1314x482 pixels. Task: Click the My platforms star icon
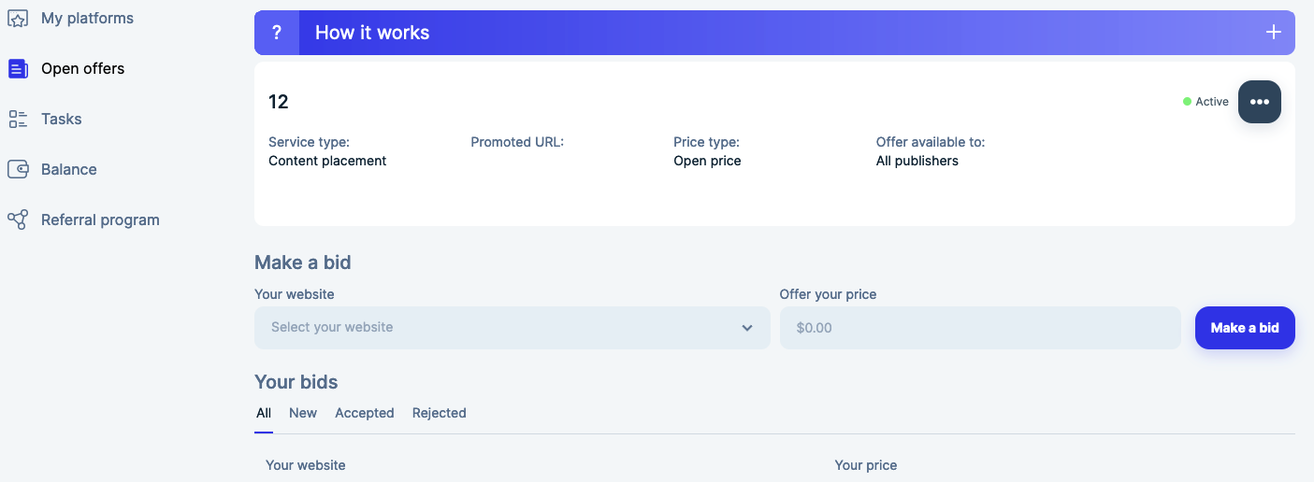tap(18, 18)
